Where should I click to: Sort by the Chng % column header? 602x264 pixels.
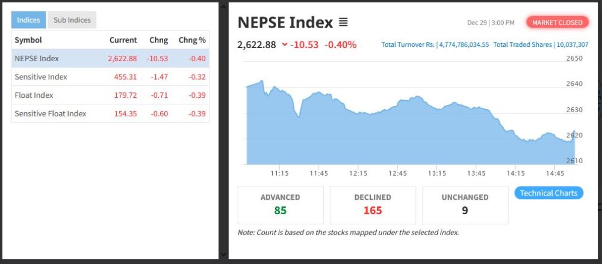(192, 40)
